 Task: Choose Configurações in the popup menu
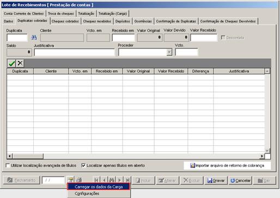click(99, 194)
